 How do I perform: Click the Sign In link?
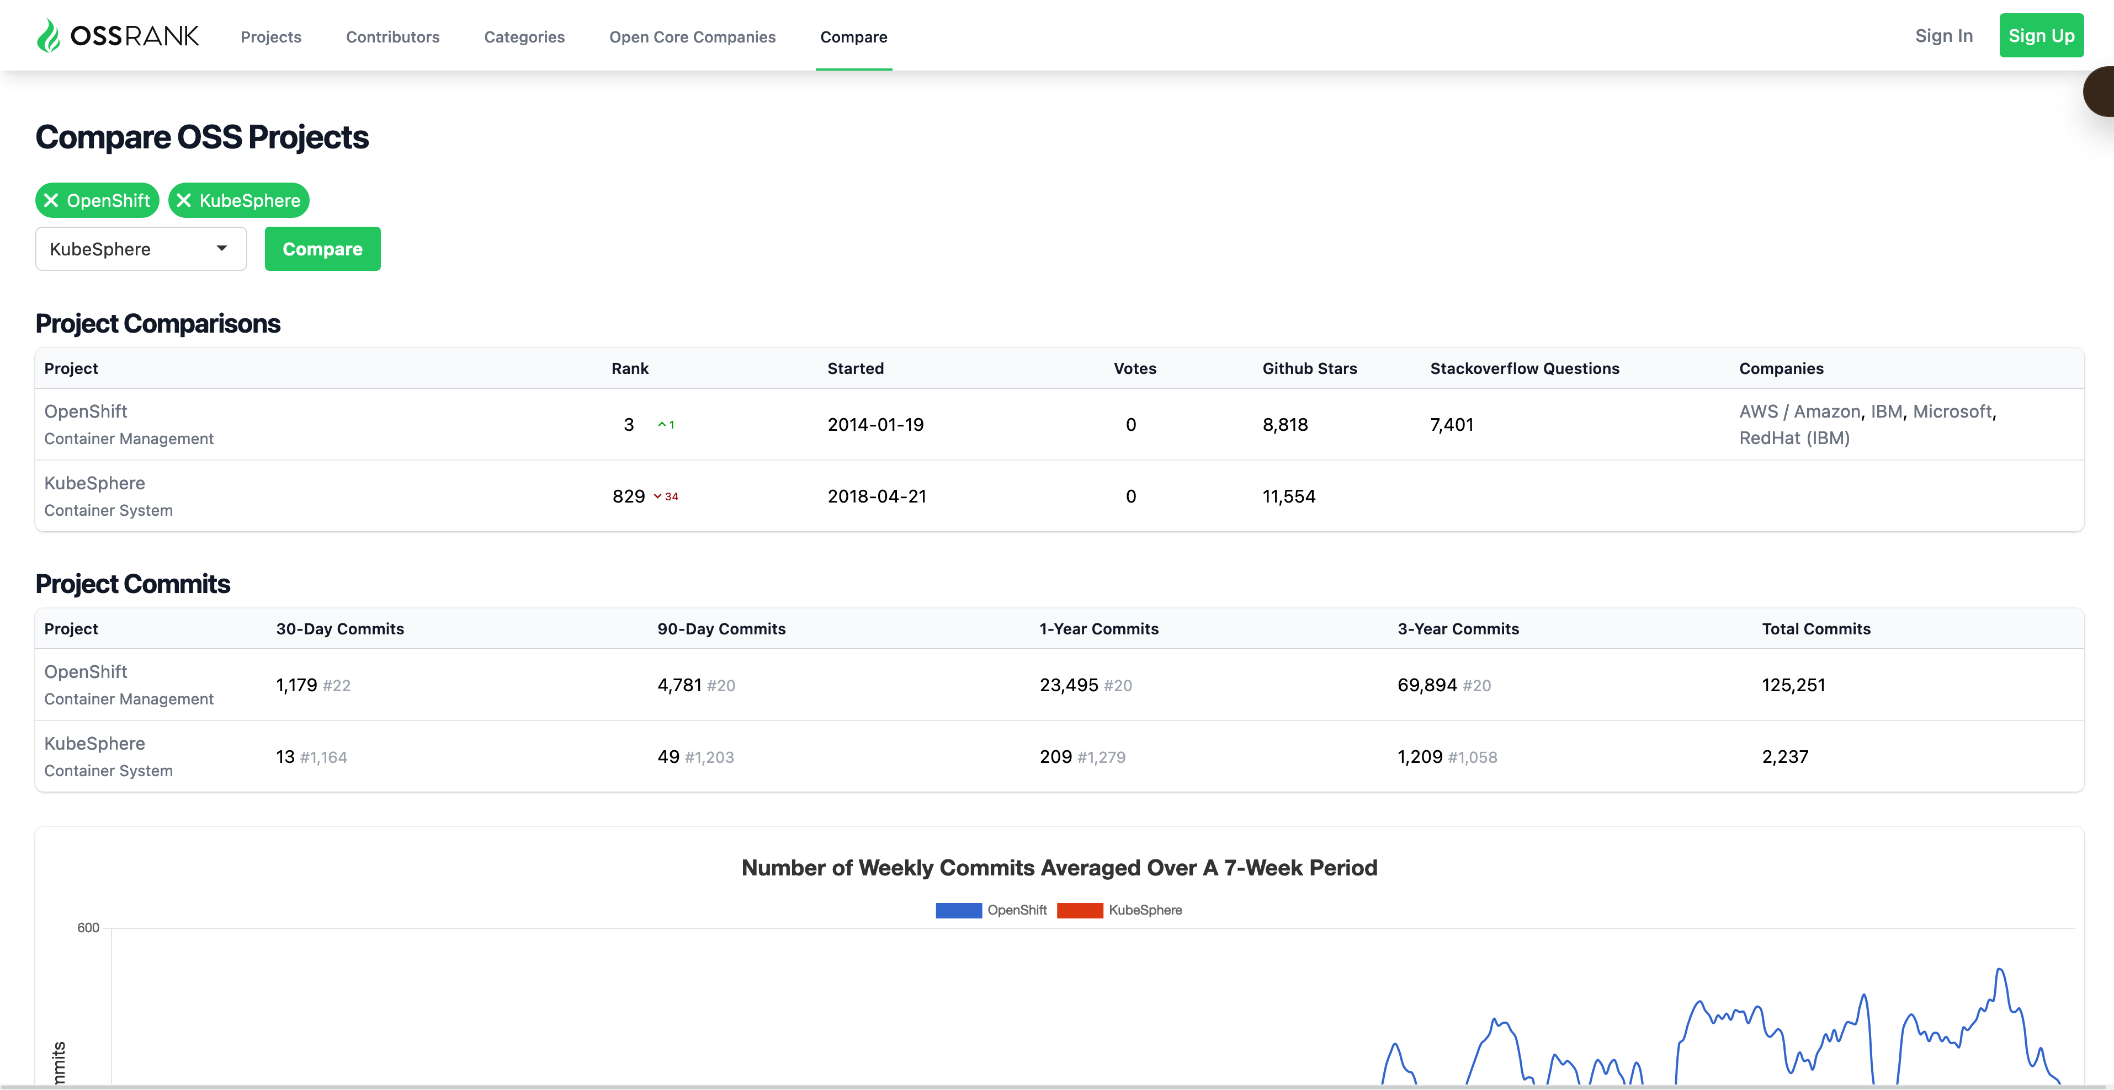coord(1943,36)
